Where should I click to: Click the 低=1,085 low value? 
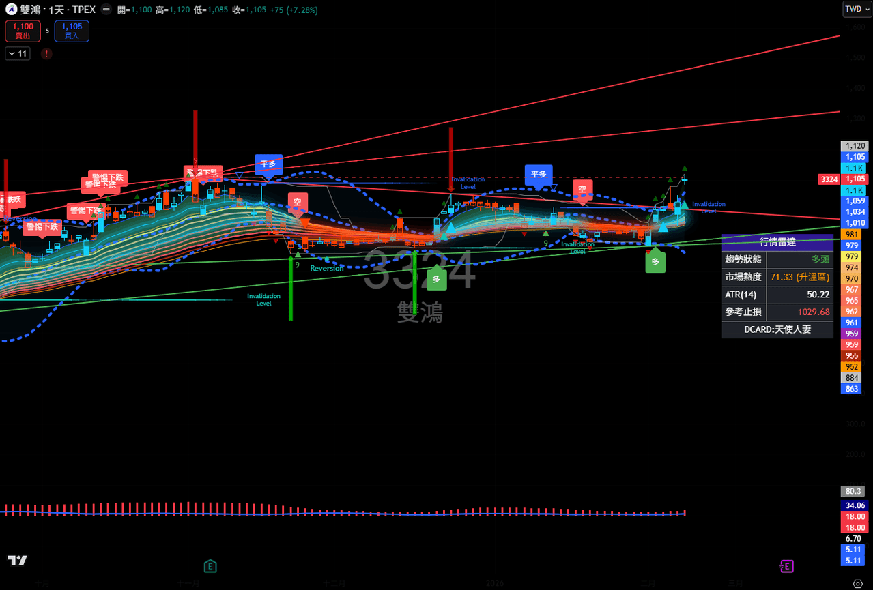[x=211, y=10]
